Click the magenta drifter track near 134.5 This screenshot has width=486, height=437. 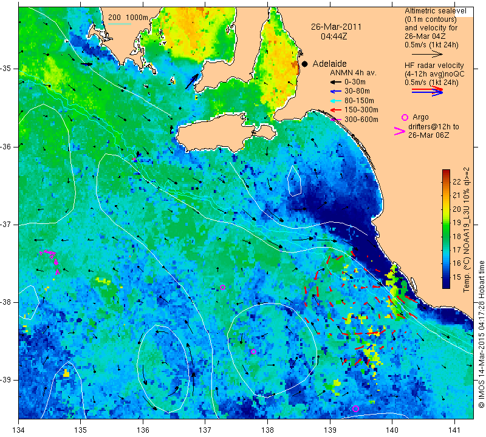point(50,262)
